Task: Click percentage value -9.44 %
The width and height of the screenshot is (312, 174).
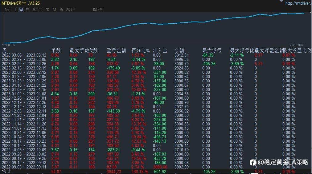Action: [x=138, y=150]
